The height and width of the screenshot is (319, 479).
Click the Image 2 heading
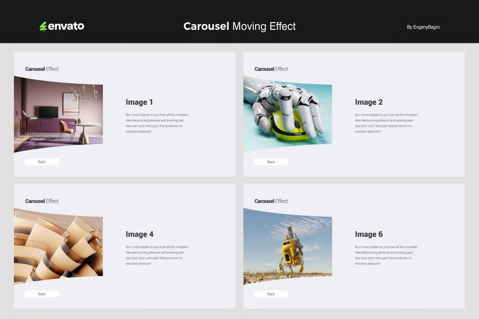[x=369, y=102]
